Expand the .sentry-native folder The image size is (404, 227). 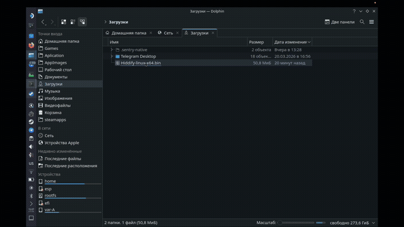point(112,49)
